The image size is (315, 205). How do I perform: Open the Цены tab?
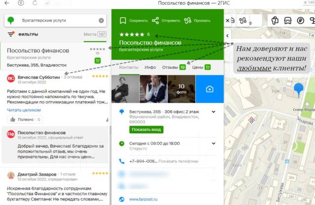coord(201,67)
